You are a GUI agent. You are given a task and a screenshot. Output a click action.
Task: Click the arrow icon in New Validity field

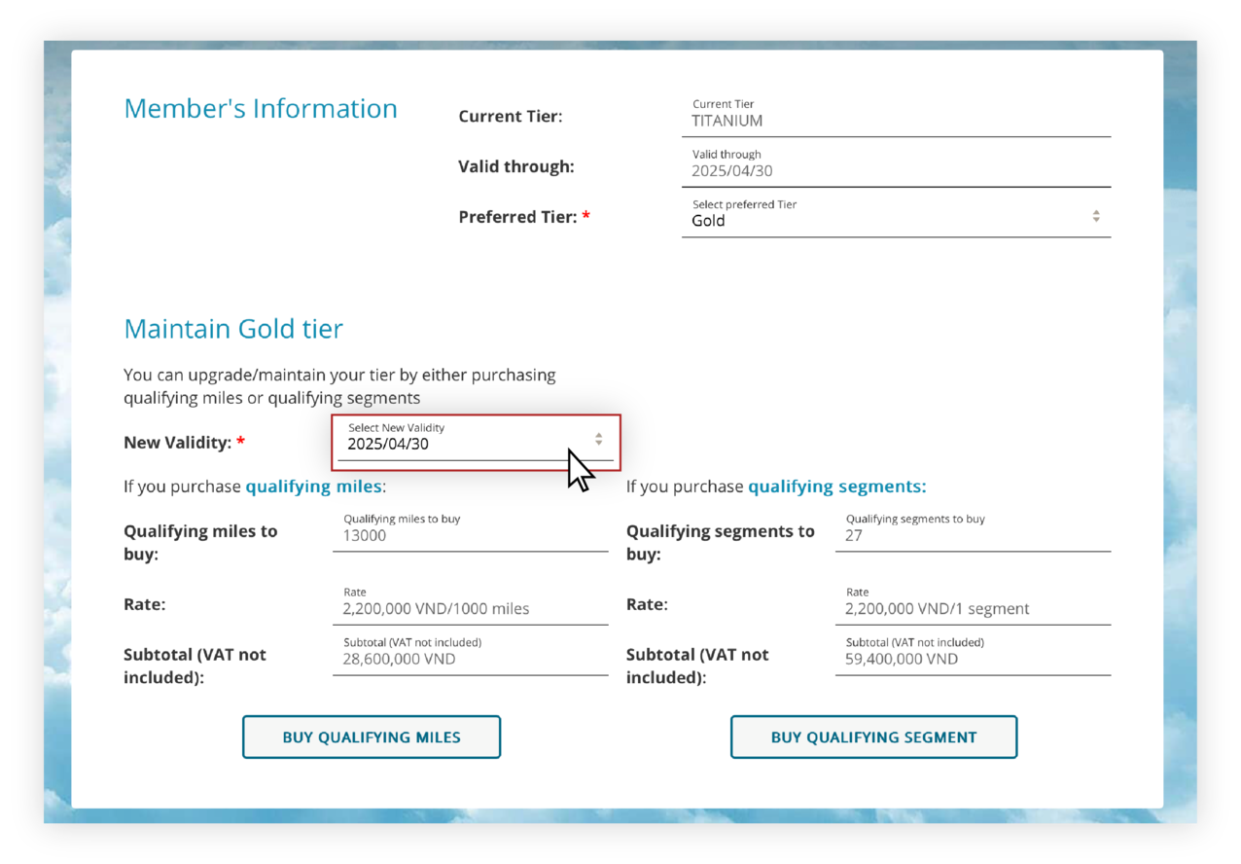(x=599, y=440)
